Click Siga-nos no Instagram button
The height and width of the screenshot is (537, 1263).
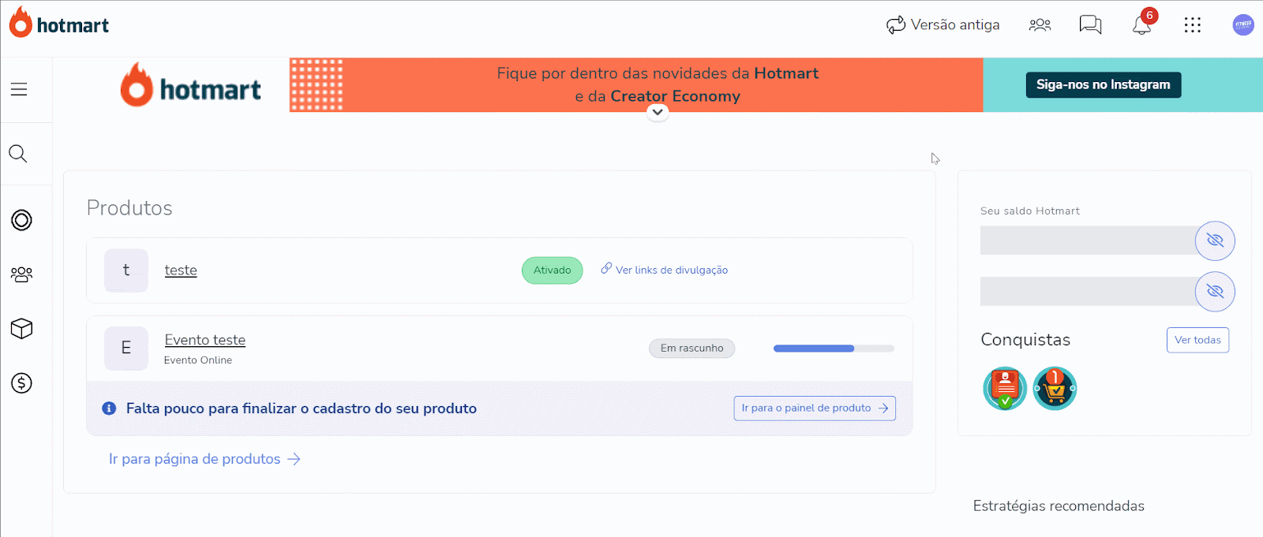[1104, 84]
